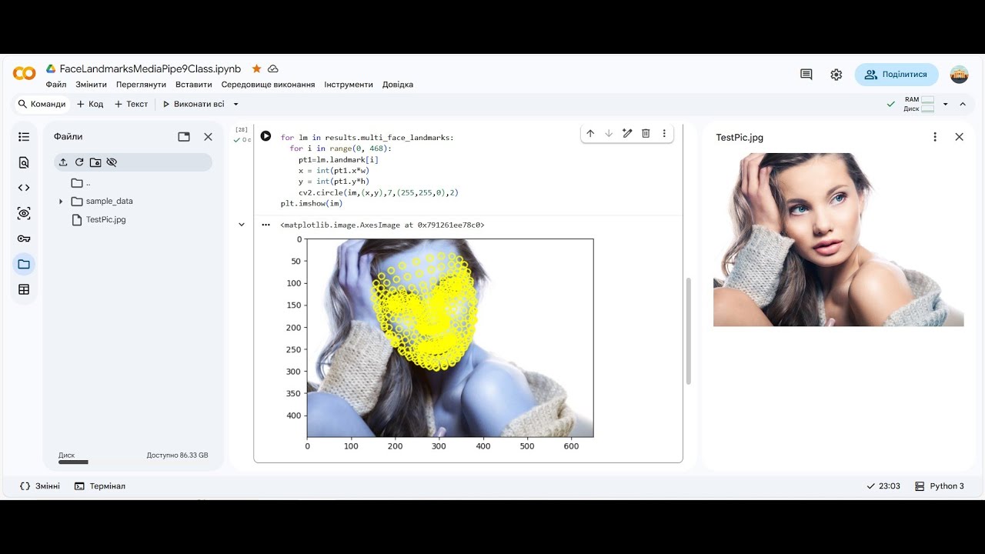Click Виконати всі button
985x554 pixels.
(x=193, y=104)
